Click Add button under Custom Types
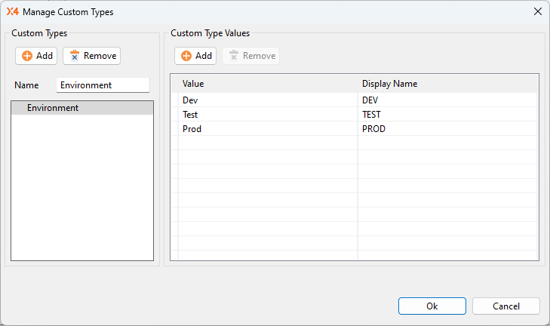The height and width of the screenshot is (326, 550). tap(35, 56)
